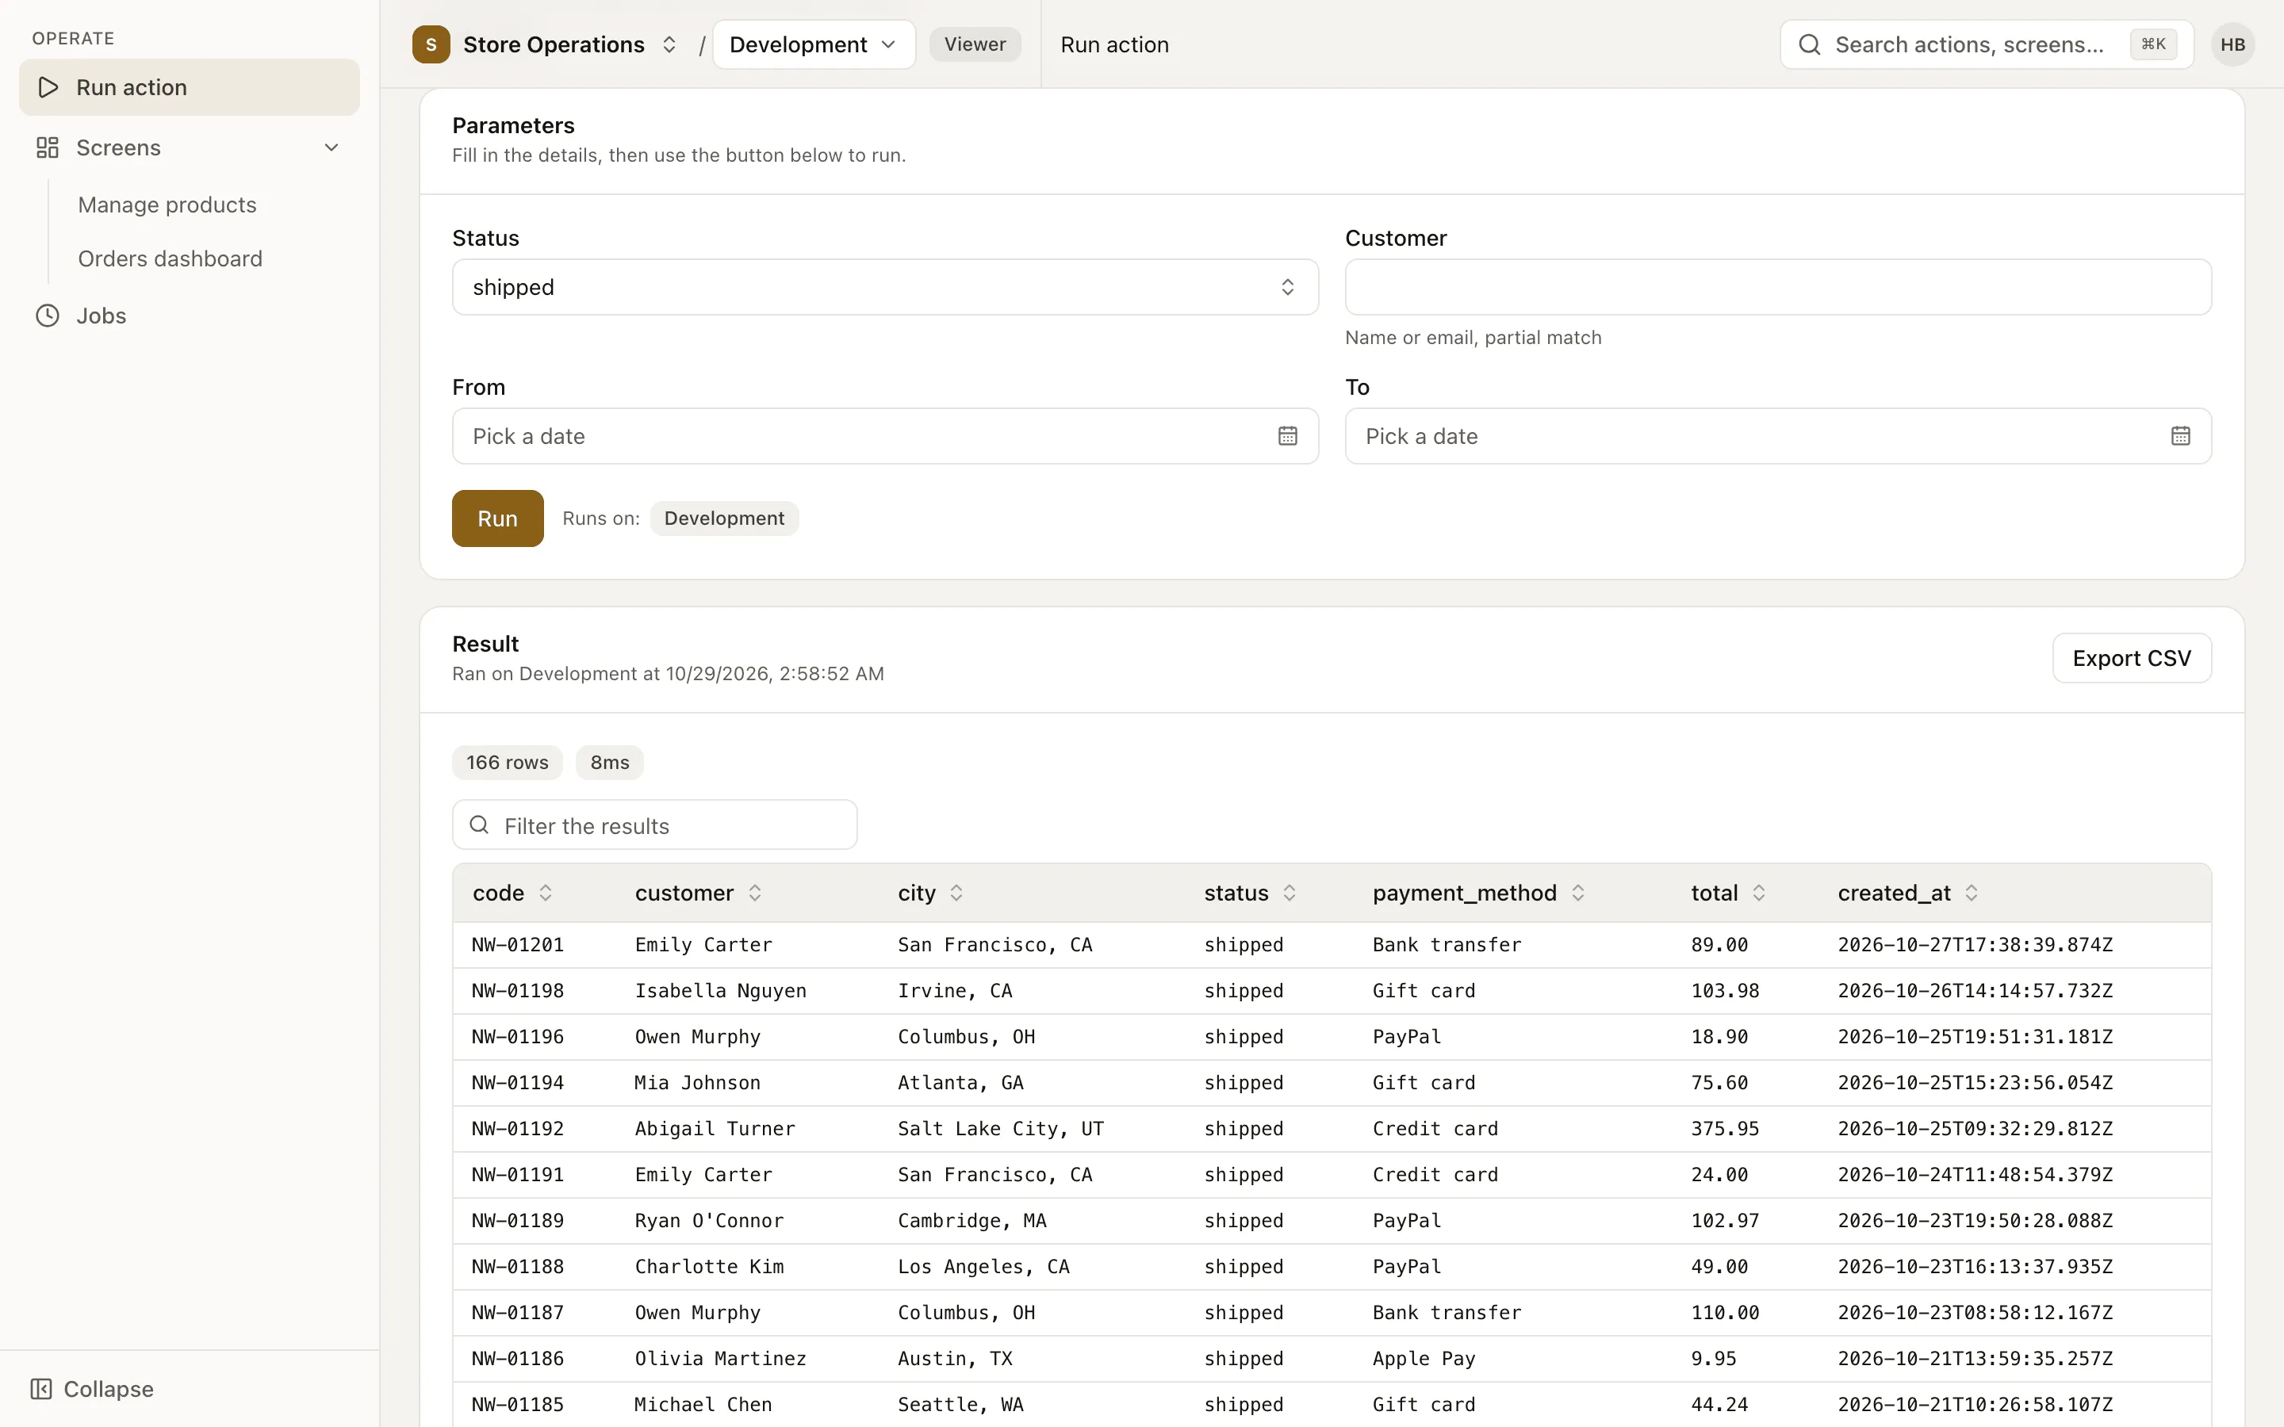2284x1427 pixels.
Task: Click Ryan O'Connor customer cell
Action: coord(710,1220)
